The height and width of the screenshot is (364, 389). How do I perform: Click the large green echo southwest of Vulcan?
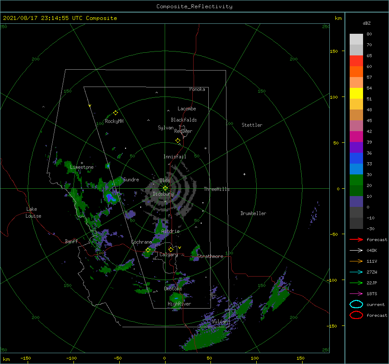[x=205, y=338]
